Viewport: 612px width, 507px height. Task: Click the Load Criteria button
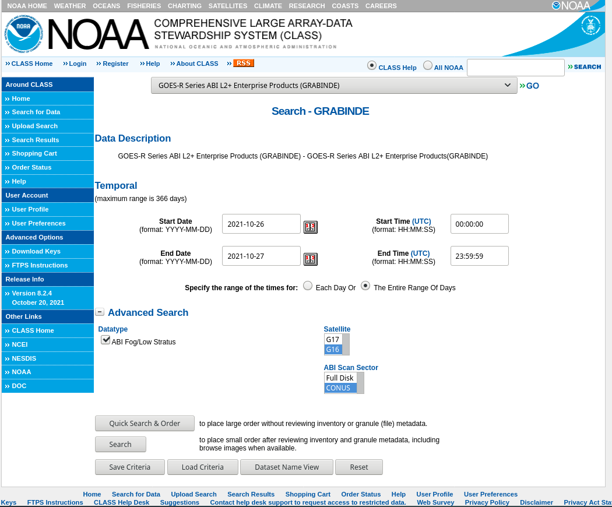[203, 467]
